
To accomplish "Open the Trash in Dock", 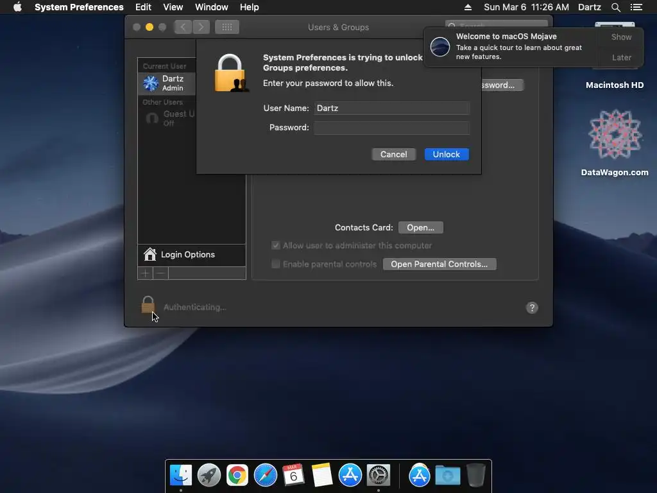I will tap(476, 475).
